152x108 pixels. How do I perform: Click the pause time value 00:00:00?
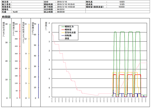pos(61,12)
